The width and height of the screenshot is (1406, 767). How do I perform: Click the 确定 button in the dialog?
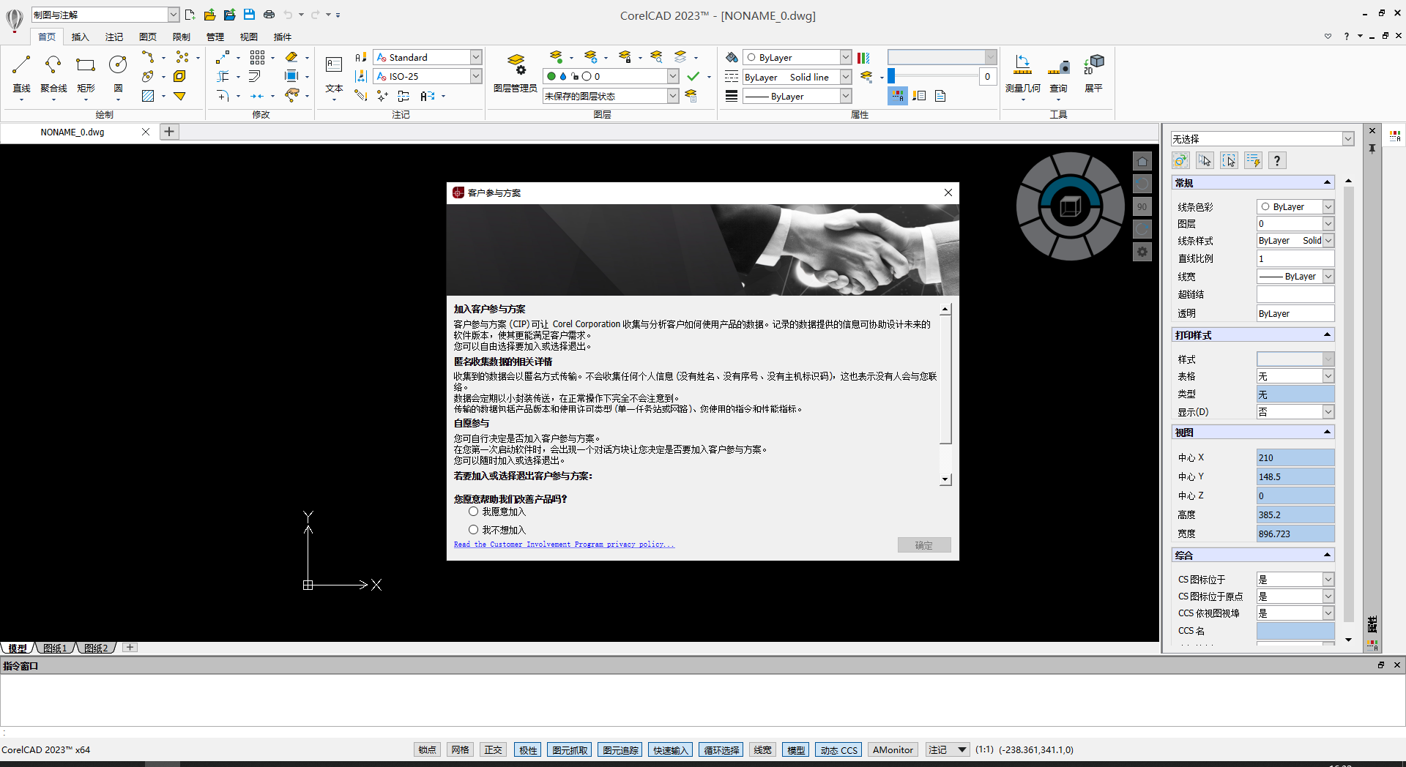coord(923,545)
